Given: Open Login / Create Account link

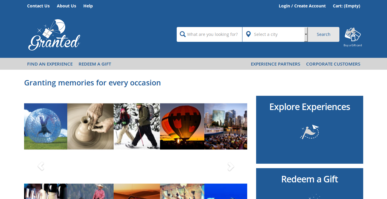Looking at the screenshot, I should coord(302,6).
